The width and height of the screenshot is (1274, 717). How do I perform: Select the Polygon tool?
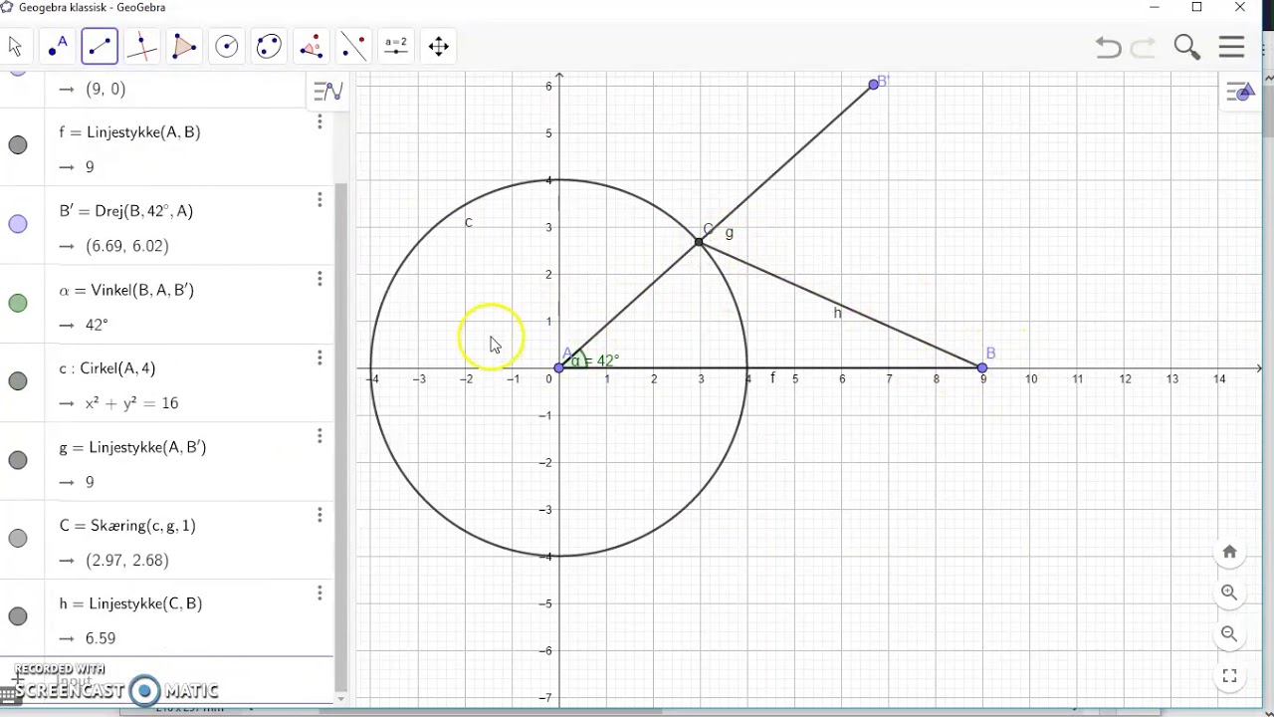click(x=184, y=46)
